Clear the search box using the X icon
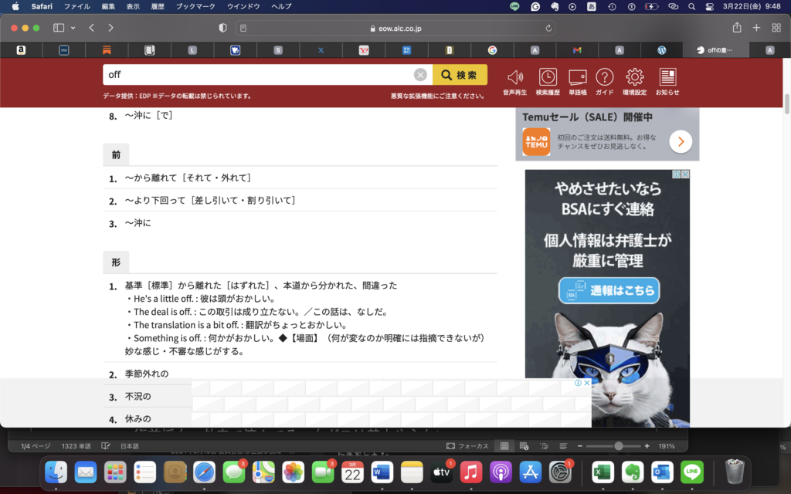This screenshot has height=494, width=791. tap(420, 74)
